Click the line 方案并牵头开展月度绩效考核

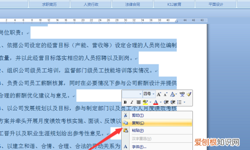tap(60, 121)
